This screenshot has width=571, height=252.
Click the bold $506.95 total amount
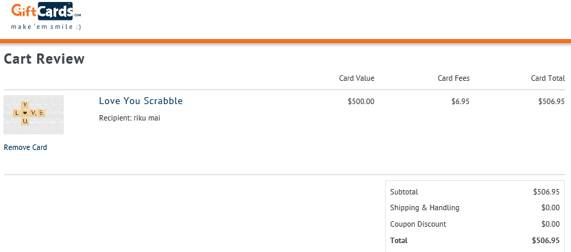point(546,240)
